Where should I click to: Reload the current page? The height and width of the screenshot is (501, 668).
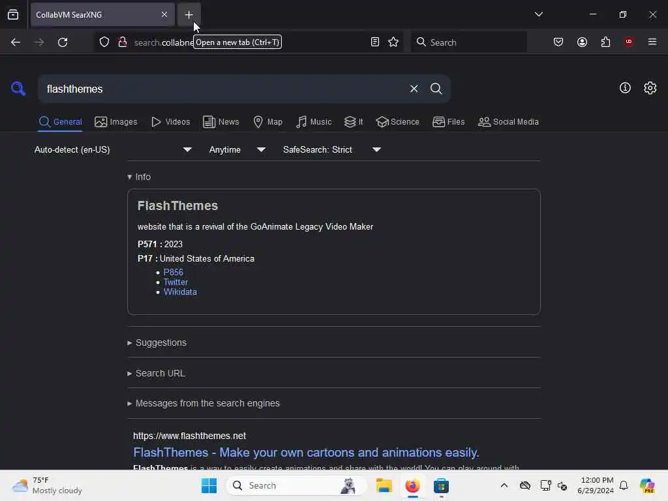point(63,42)
